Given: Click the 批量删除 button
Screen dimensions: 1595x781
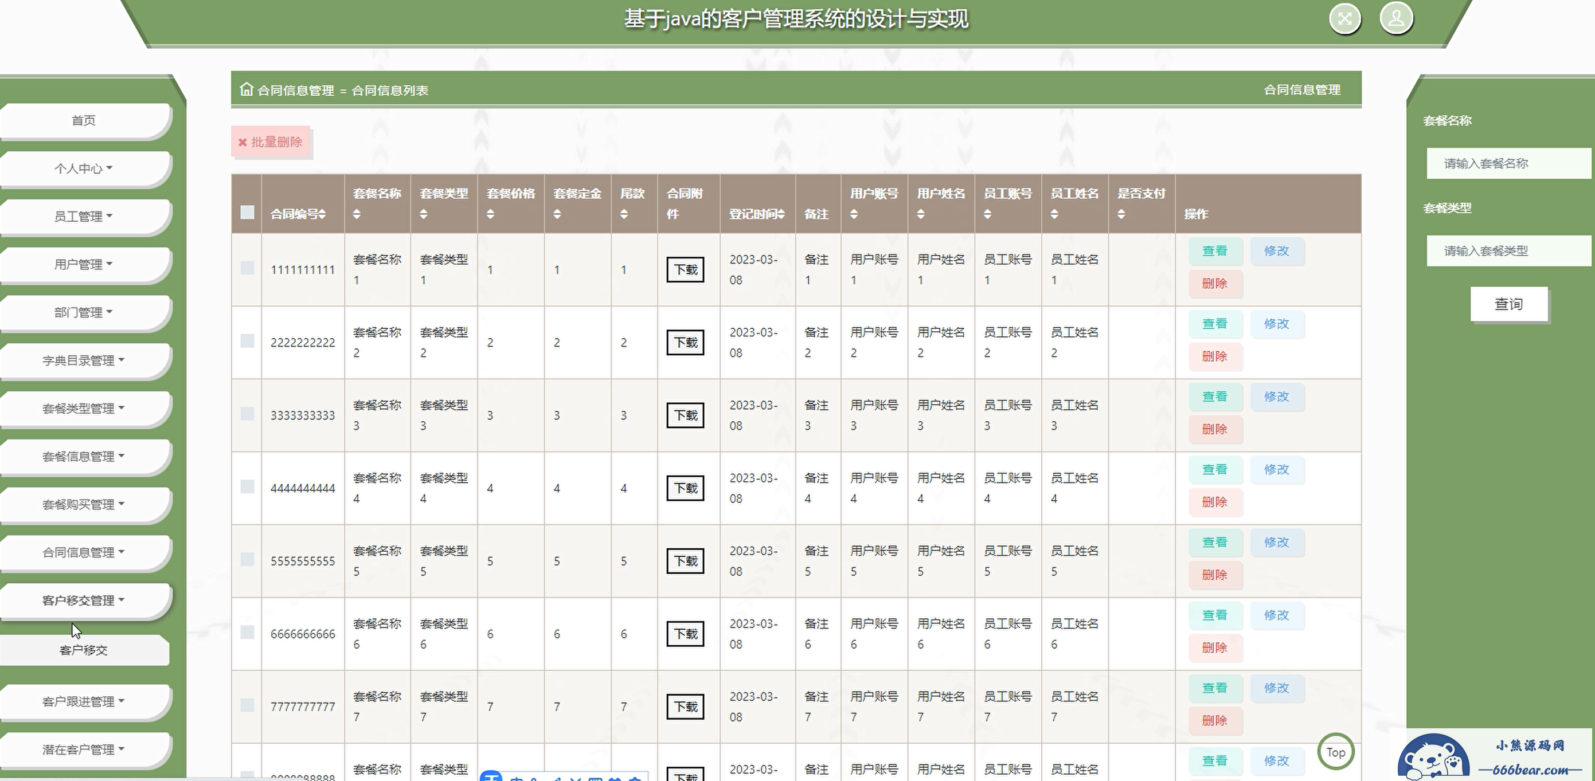Looking at the screenshot, I should tap(271, 142).
